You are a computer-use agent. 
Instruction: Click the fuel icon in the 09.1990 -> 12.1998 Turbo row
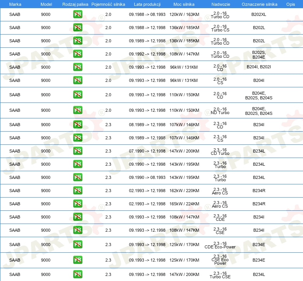coord(77,164)
